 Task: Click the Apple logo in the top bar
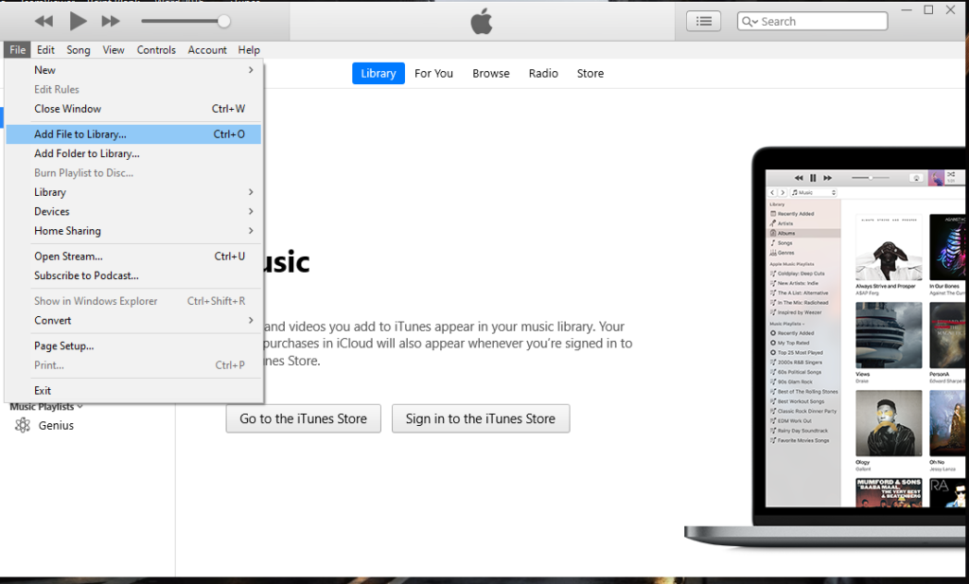point(482,22)
